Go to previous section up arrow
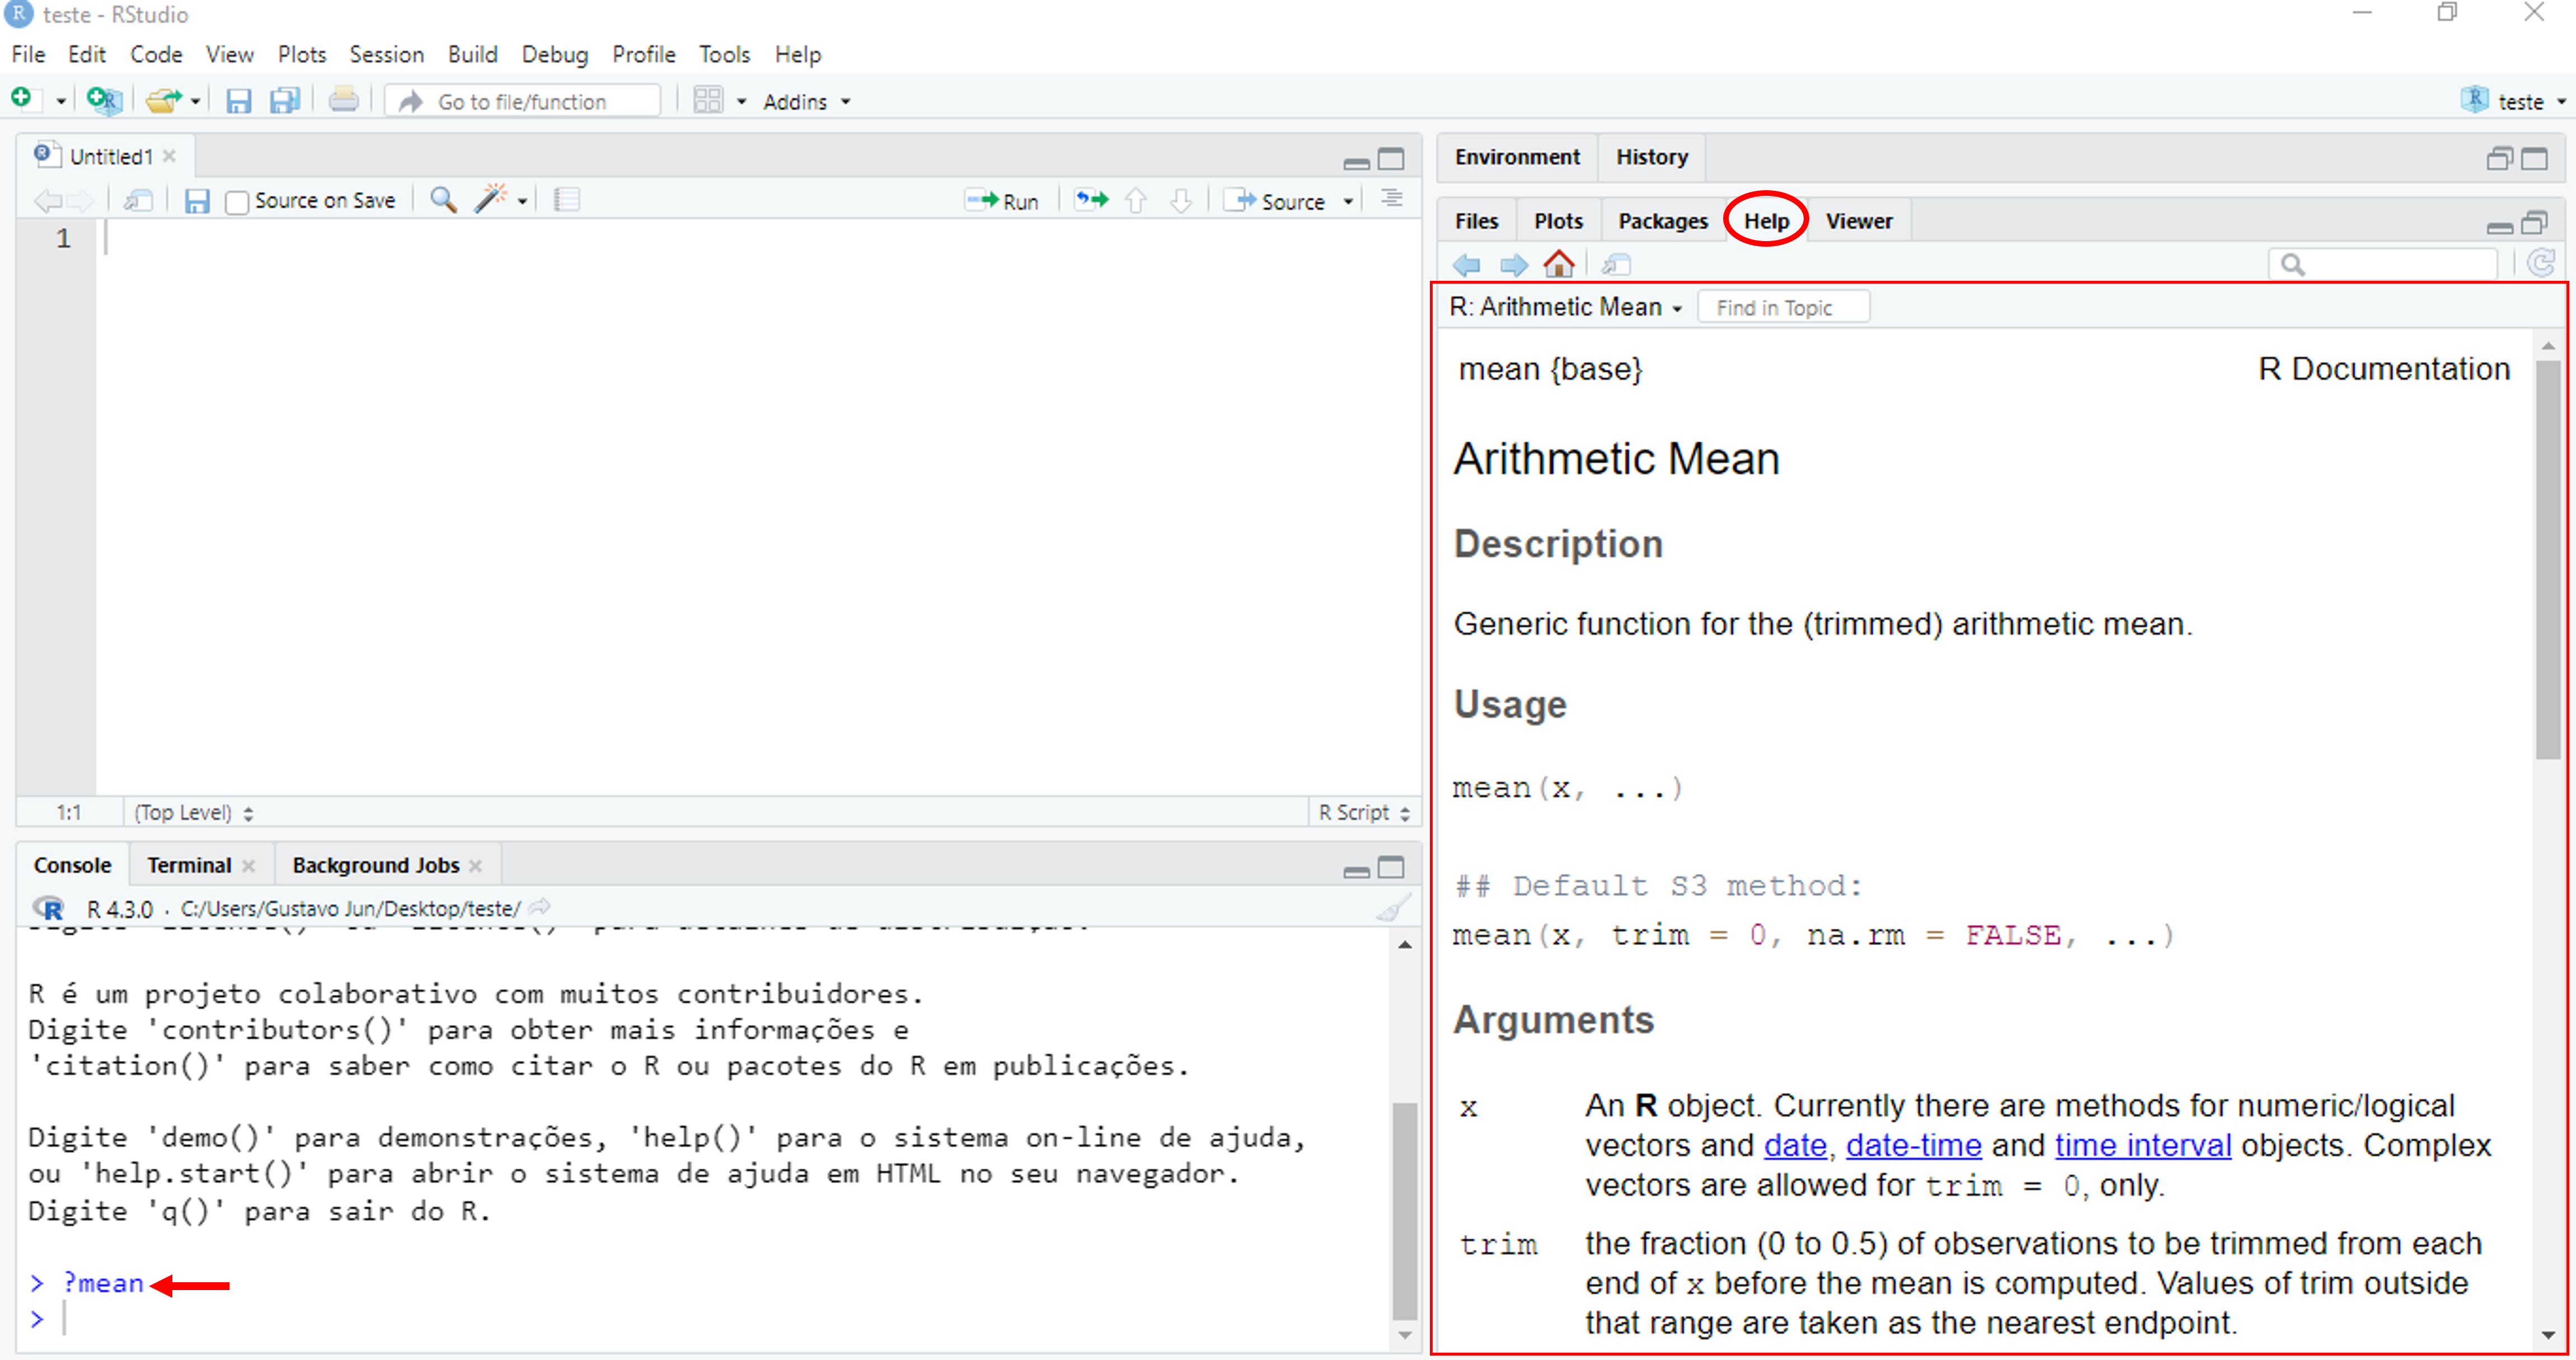2576x1360 pixels. tap(1135, 201)
